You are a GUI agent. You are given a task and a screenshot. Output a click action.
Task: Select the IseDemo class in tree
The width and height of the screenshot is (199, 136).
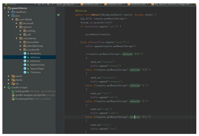point(35,61)
